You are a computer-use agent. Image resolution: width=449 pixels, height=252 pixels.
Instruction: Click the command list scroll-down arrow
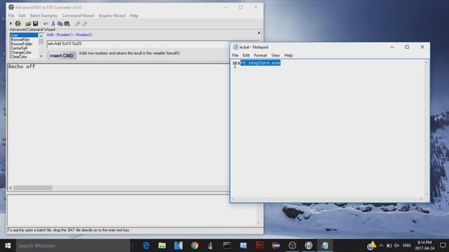[x=41, y=56]
